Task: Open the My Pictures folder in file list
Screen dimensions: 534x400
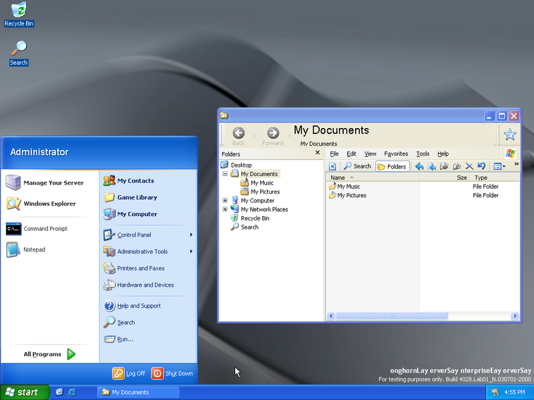Action: click(351, 195)
